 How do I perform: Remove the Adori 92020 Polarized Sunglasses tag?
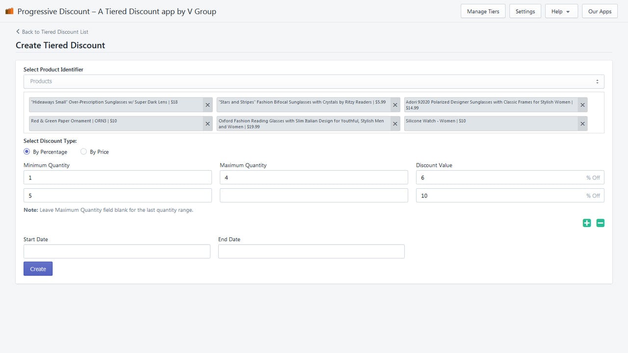click(582, 105)
